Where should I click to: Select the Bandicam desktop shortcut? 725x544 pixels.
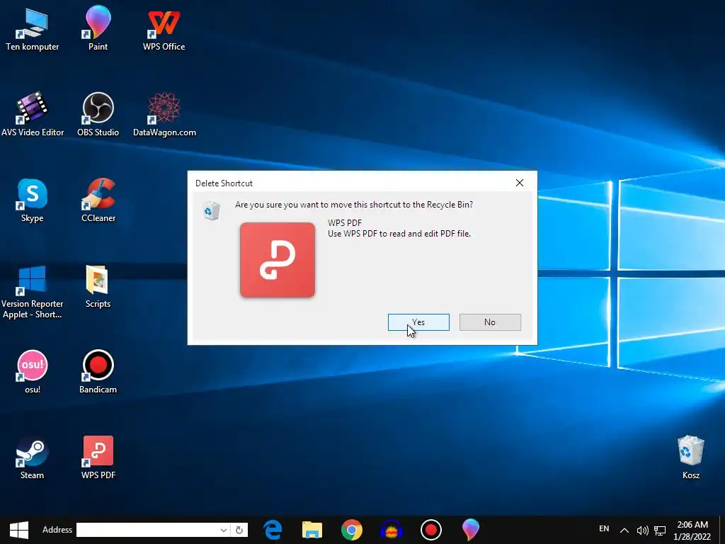(x=98, y=371)
